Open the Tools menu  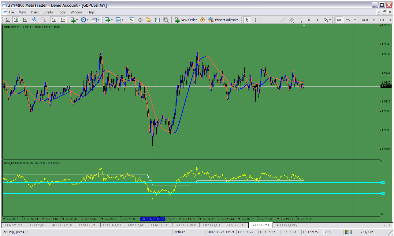point(62,12)
